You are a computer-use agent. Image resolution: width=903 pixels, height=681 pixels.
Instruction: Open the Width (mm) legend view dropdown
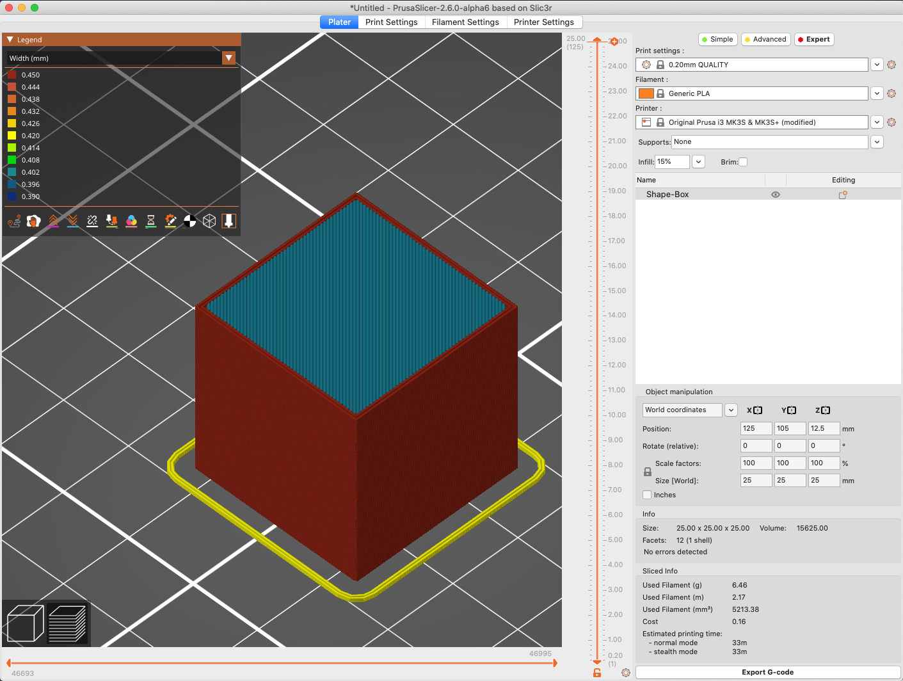228,58
